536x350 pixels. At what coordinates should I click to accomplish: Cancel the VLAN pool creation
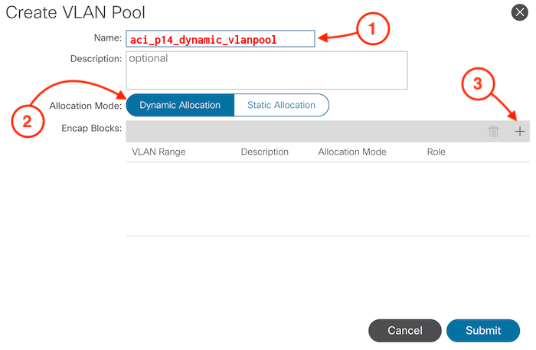(404, 330)
